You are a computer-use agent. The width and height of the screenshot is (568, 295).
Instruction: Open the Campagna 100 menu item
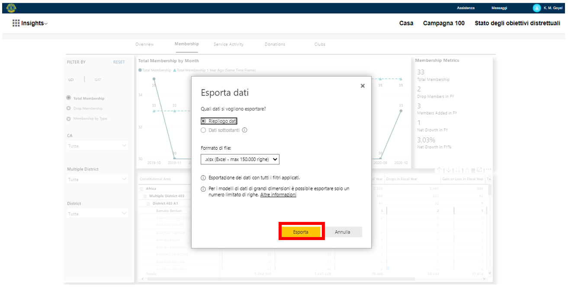[443, 23]
